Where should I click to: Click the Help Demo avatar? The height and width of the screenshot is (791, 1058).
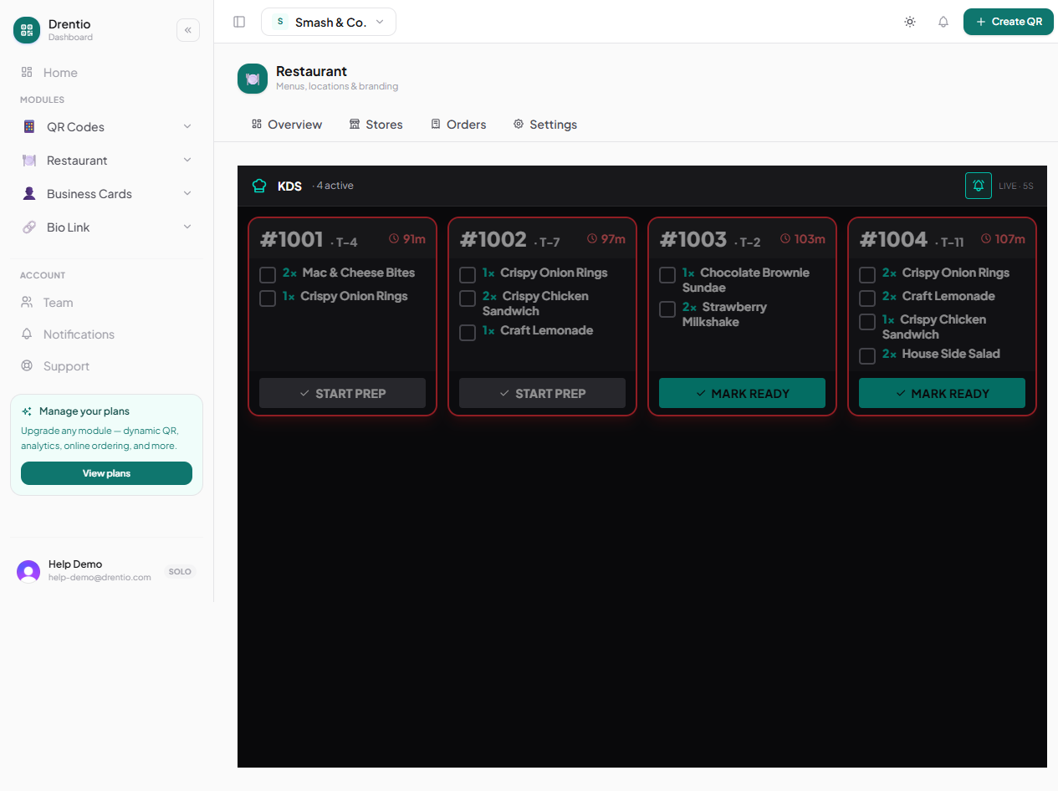click(28, 572)
